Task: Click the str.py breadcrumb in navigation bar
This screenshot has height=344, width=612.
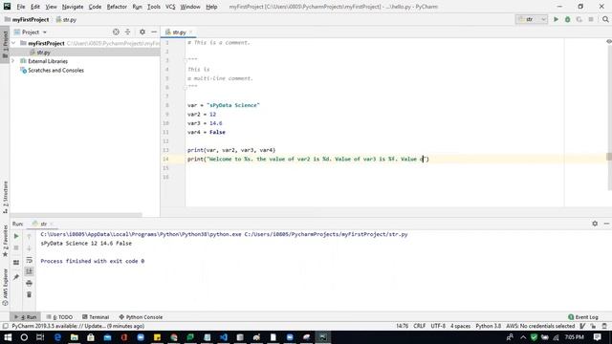Action: 66,19
